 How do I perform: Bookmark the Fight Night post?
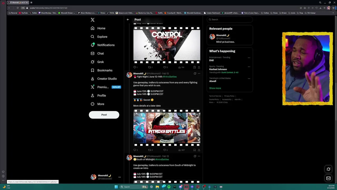point(194,150)
